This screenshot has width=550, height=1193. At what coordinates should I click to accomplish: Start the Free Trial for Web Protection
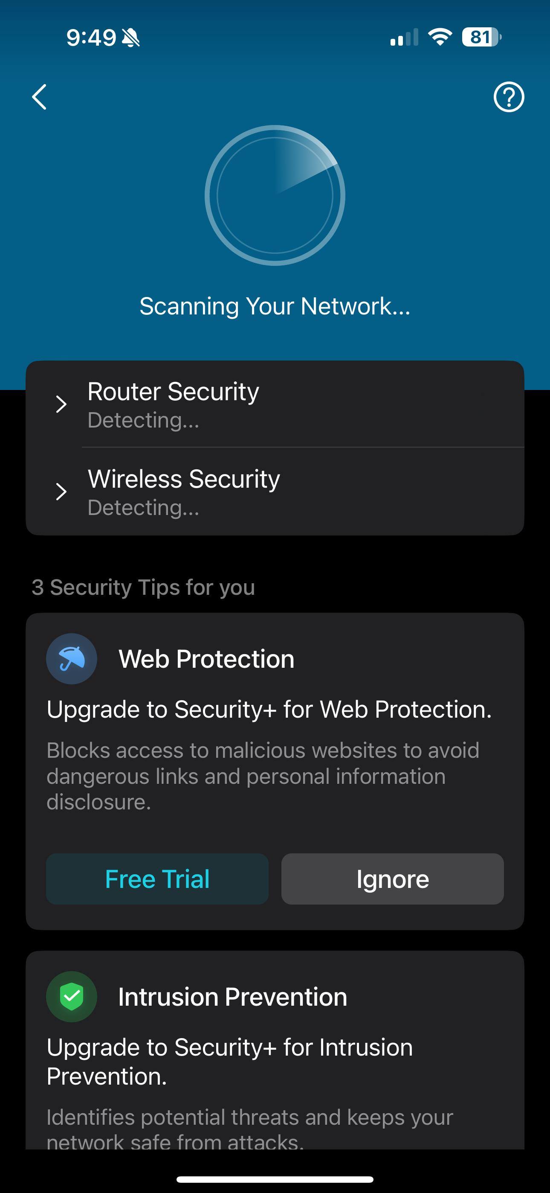[157, 879]
